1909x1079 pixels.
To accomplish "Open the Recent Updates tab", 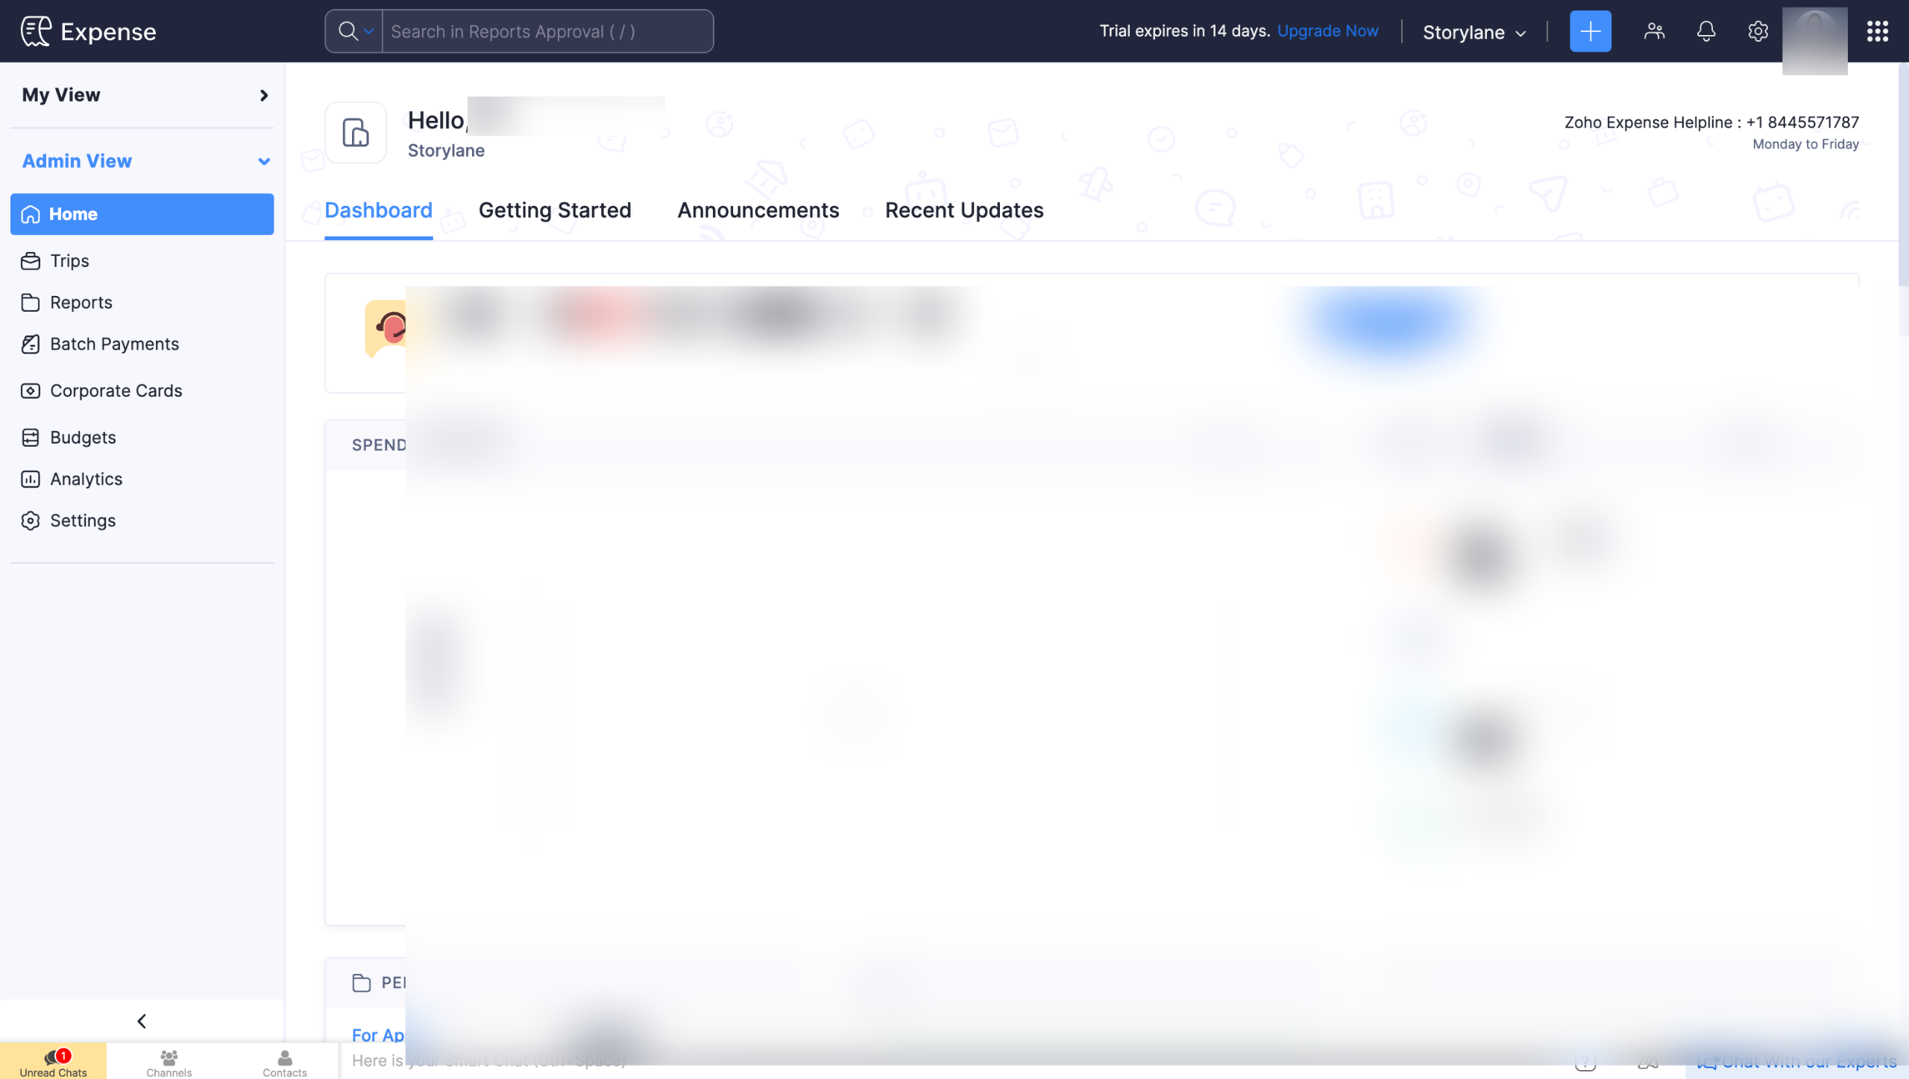I will [963, 210].
